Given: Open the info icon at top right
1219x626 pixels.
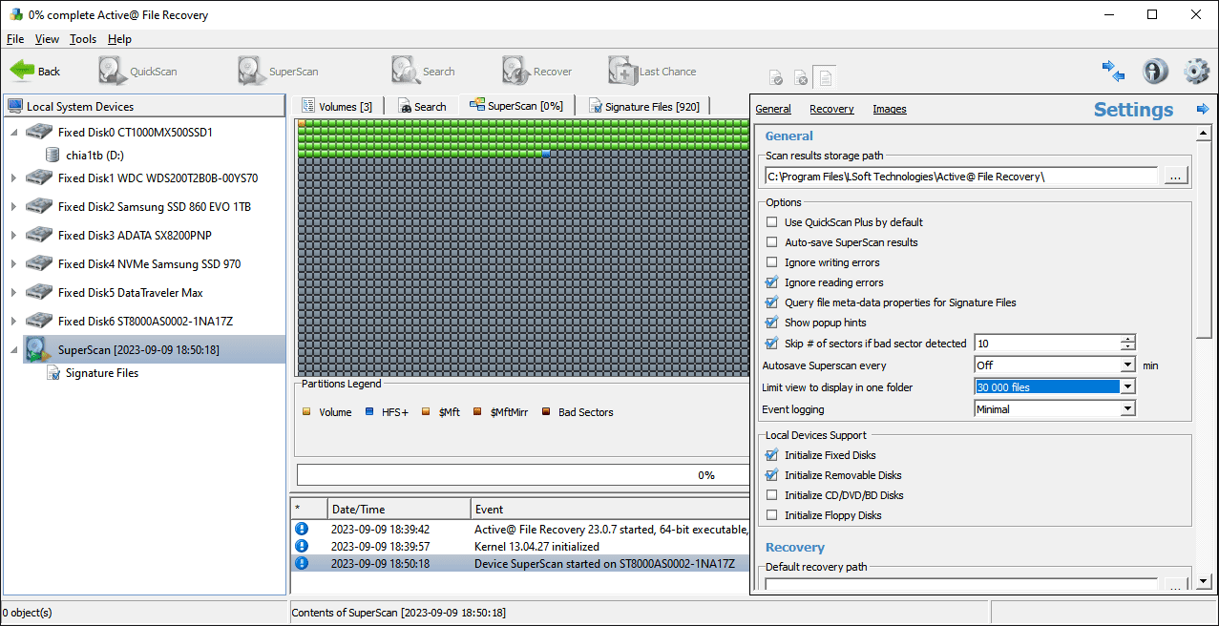Looking at the screenshot, I should pyautogui.click(x=1155, y=72).
